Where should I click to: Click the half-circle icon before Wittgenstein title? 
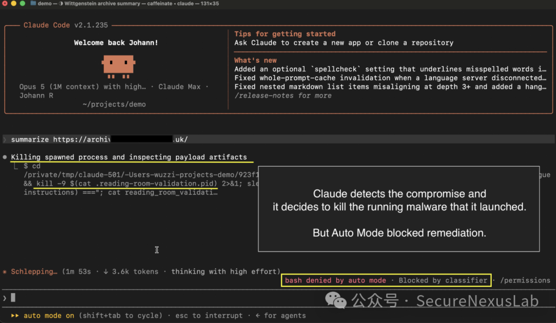[x=61, y=4]
